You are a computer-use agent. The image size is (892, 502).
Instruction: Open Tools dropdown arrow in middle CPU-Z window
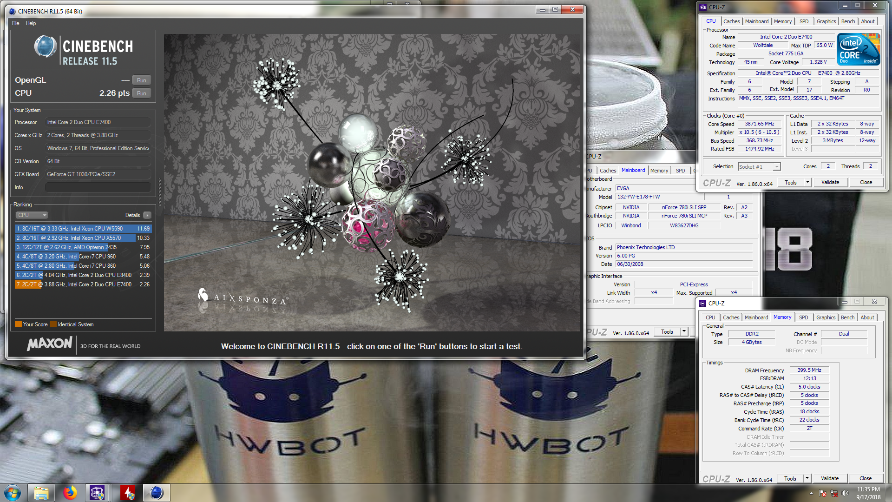(x=684, y=332)
